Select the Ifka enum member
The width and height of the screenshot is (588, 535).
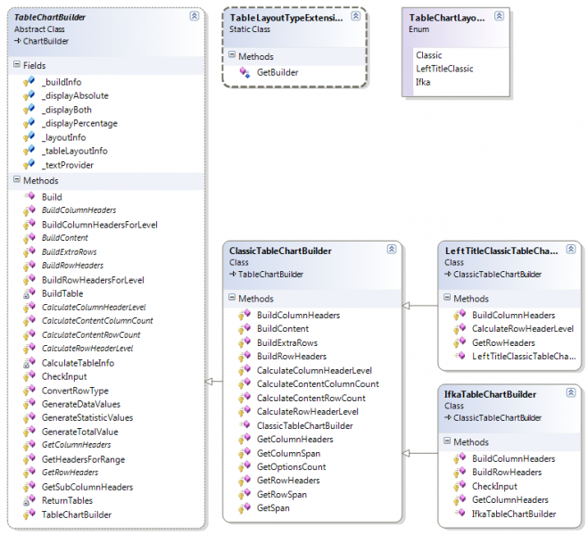click(x=423, y=82)
